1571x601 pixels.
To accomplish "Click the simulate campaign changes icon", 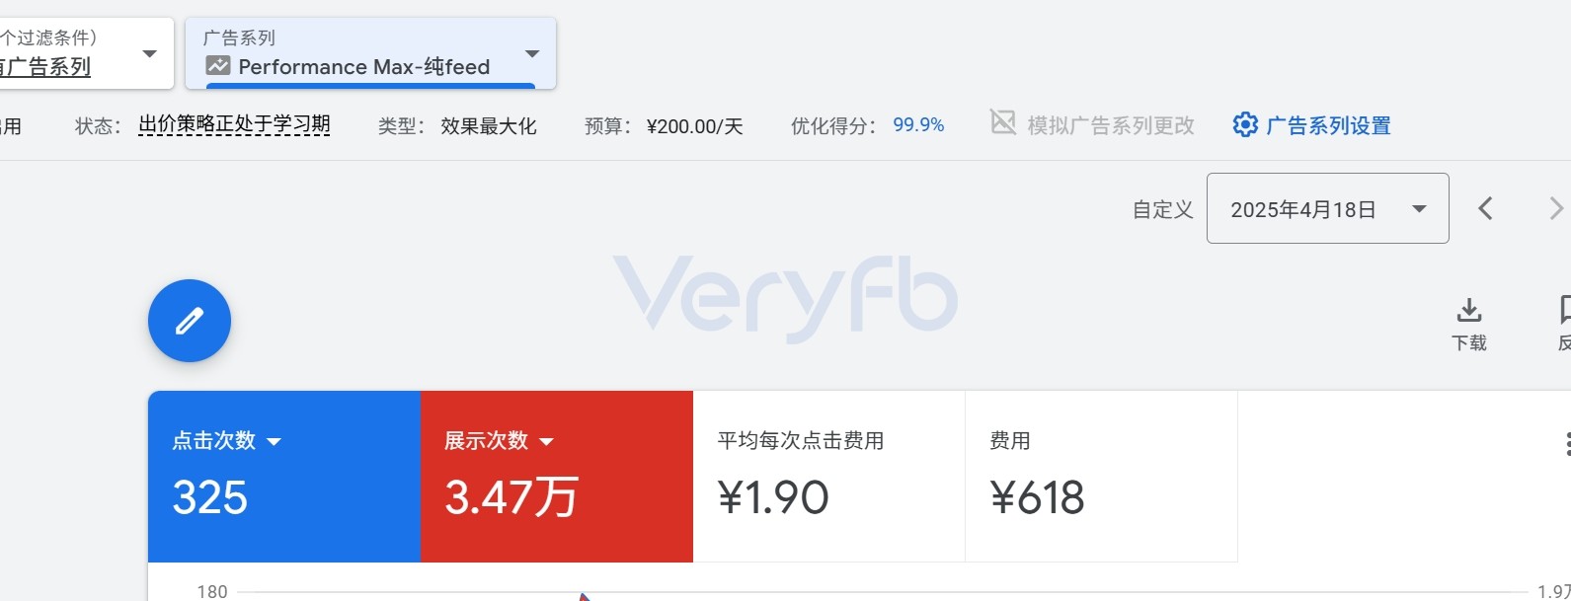I will click(1003, 122).
